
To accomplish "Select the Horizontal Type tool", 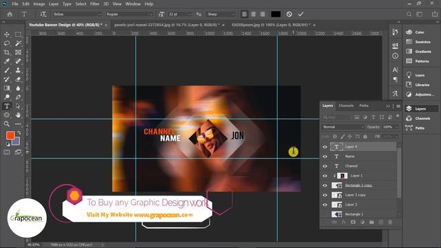I will coord(7,106).
